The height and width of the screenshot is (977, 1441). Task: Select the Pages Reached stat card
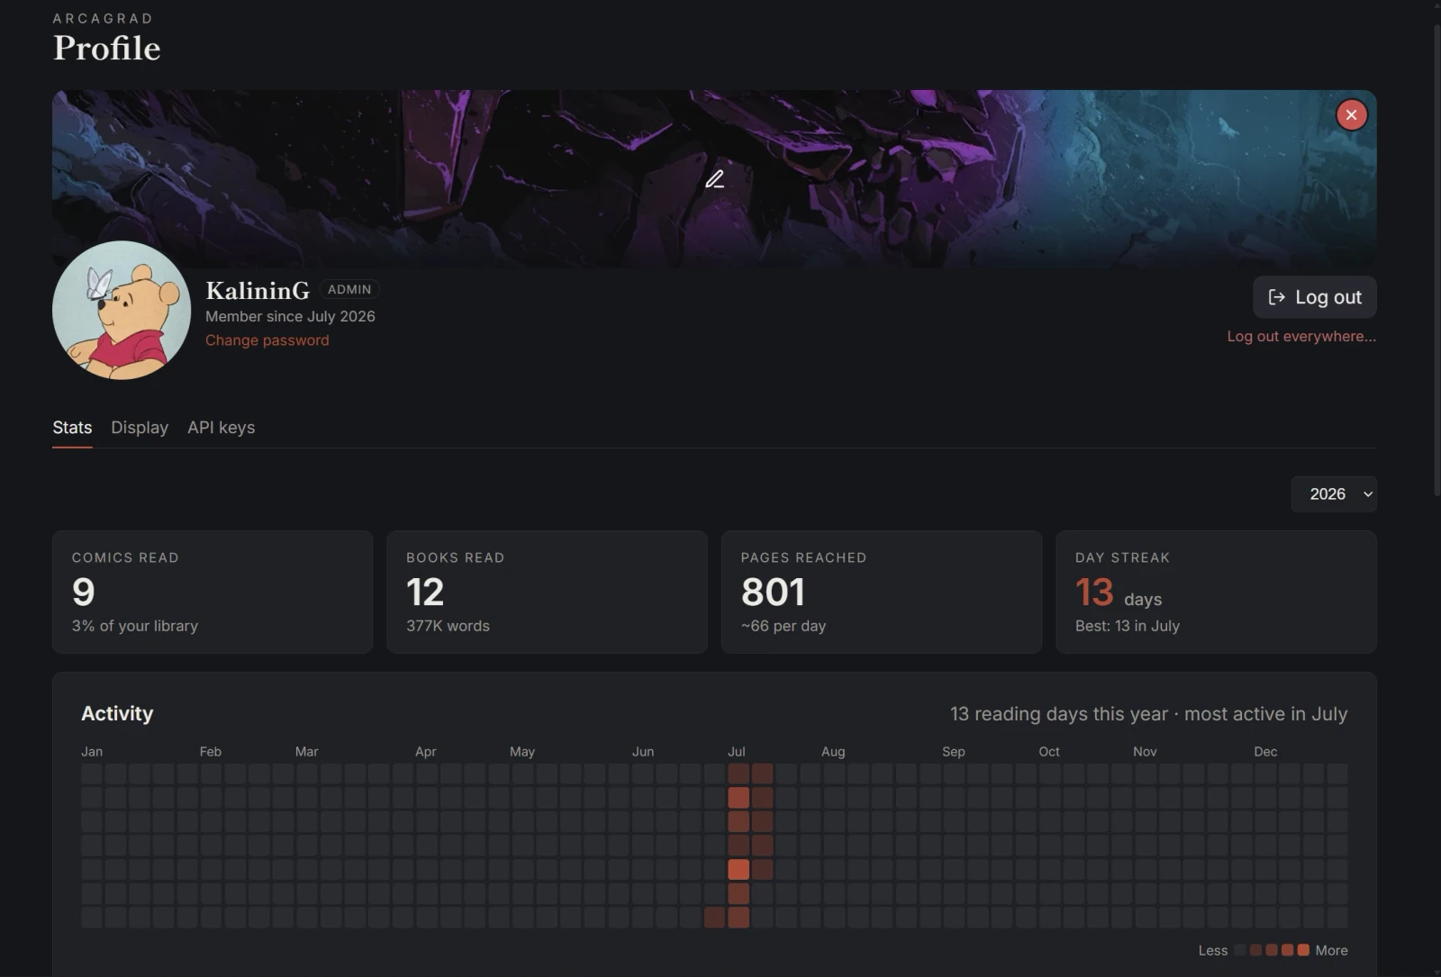[x=882, y=592]
